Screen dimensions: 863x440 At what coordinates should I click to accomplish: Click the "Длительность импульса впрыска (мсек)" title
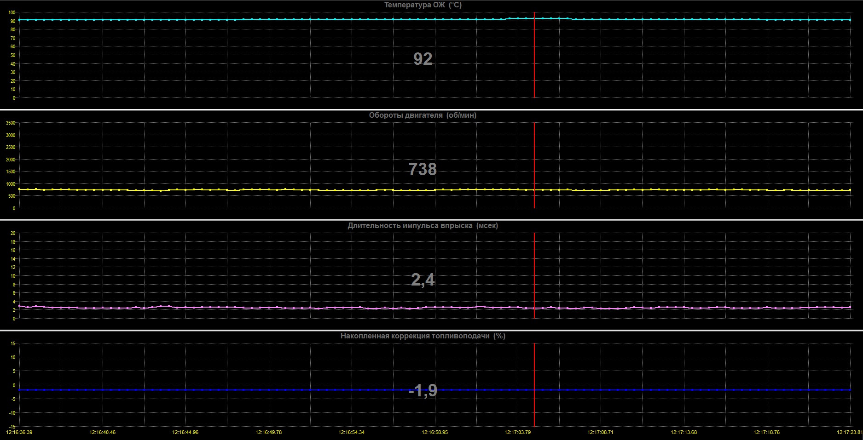coord(423,226)
